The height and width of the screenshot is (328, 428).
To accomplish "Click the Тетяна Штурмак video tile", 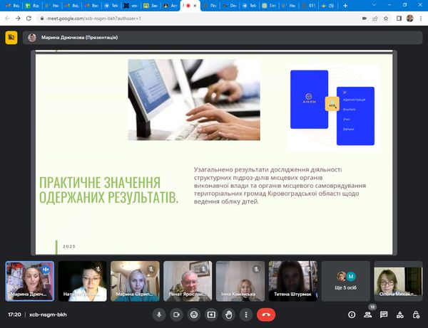I will click(293, 280).
